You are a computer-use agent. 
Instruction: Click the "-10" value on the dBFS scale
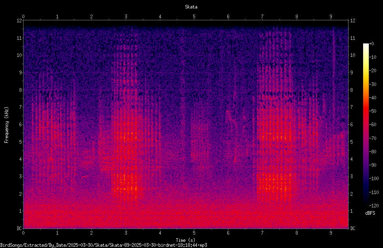372,57
